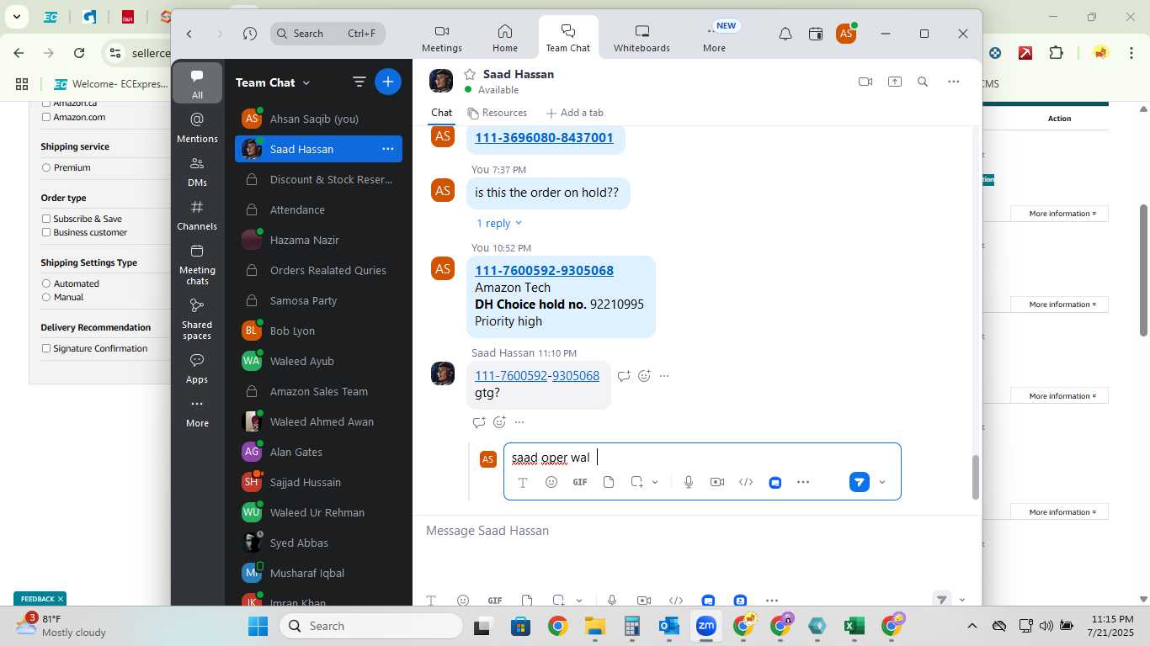The width and height of the screenshot is (1150, 646).
Task: Open more options in the chat header
Action: (x=953, y=82)
